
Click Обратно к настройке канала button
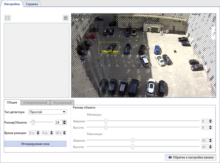click(x=190, y=157)
